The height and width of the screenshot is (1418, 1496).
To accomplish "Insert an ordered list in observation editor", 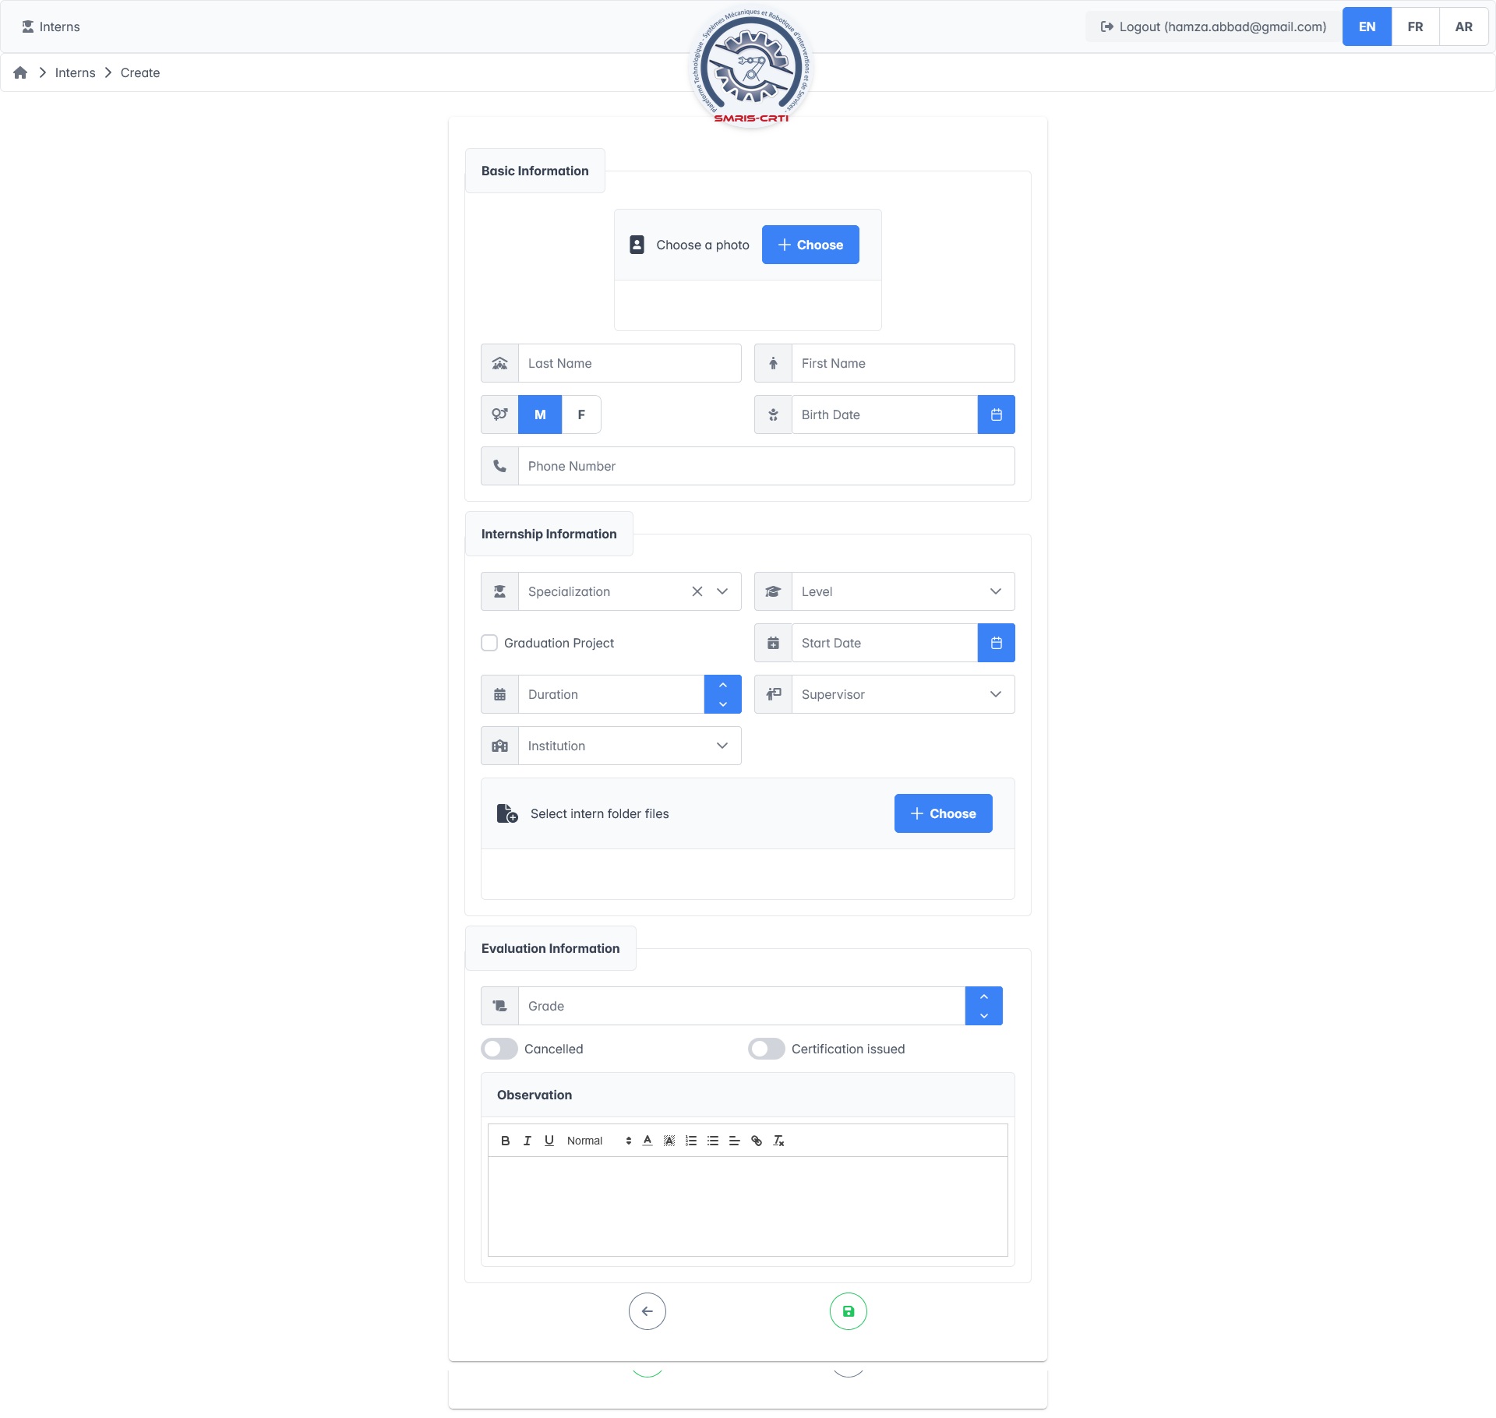I will (691, 1141).
